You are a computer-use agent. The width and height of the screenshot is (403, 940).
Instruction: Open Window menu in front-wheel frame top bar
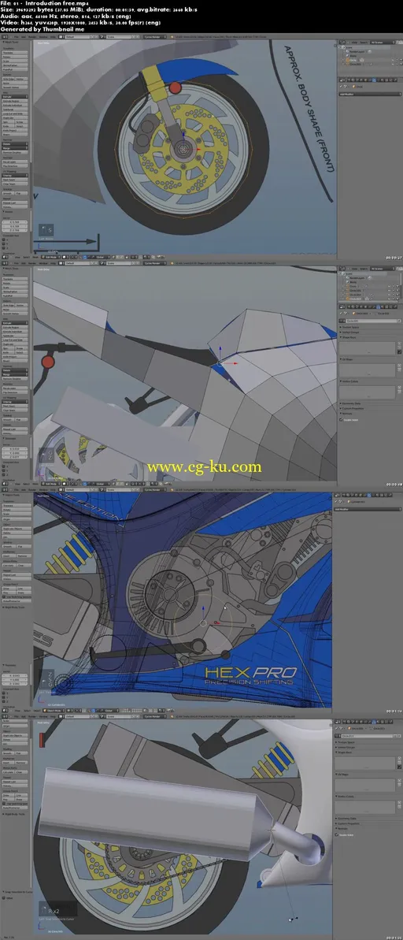(43, 36)
